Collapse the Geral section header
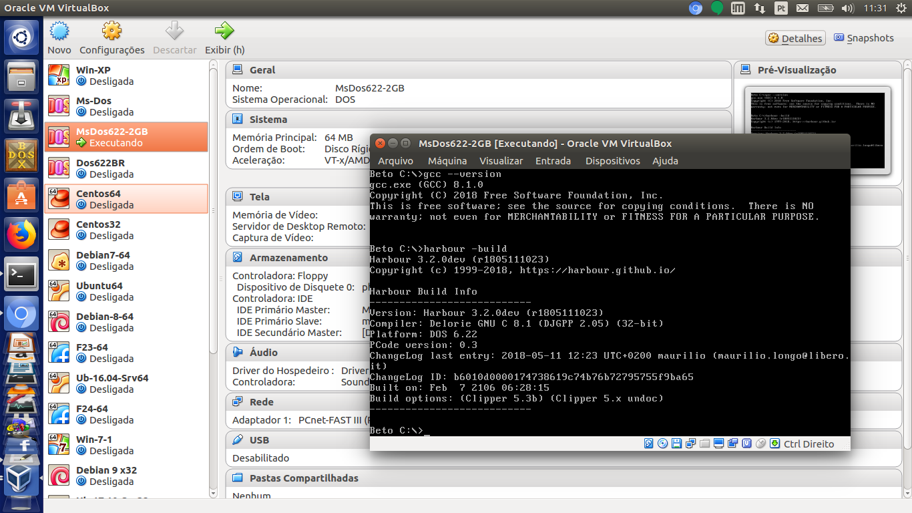This screenshot has height=513, width=912. pos(262,70)
